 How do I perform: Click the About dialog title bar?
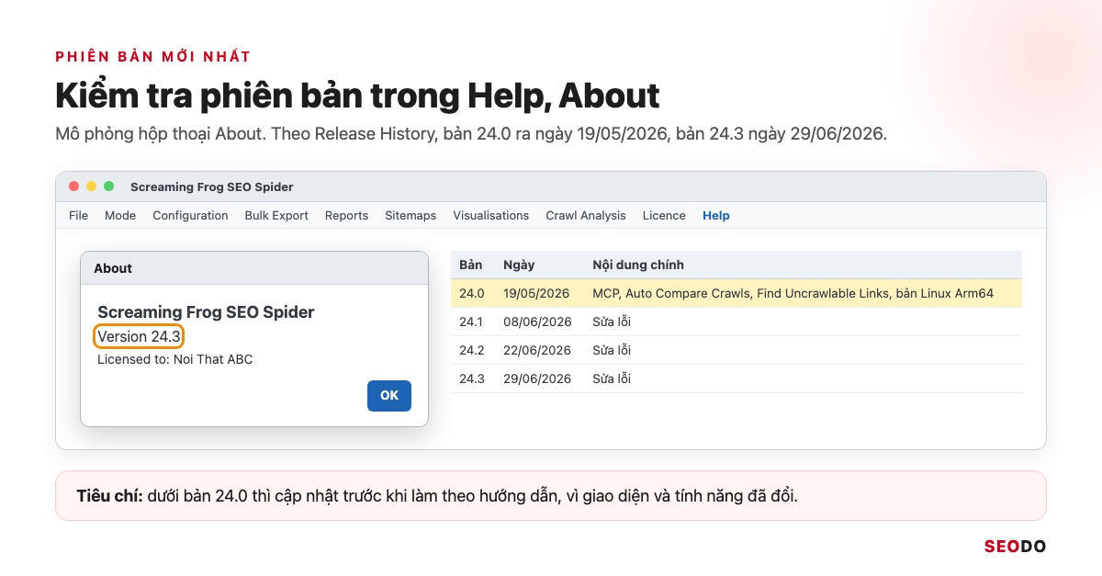[x=254, y=268]
